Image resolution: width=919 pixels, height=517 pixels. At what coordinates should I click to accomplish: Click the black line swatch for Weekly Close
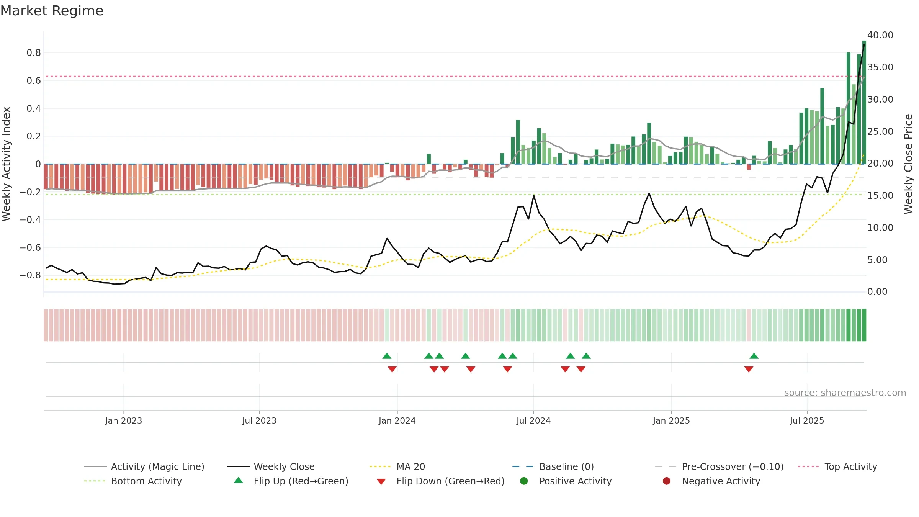pos(238,466)
